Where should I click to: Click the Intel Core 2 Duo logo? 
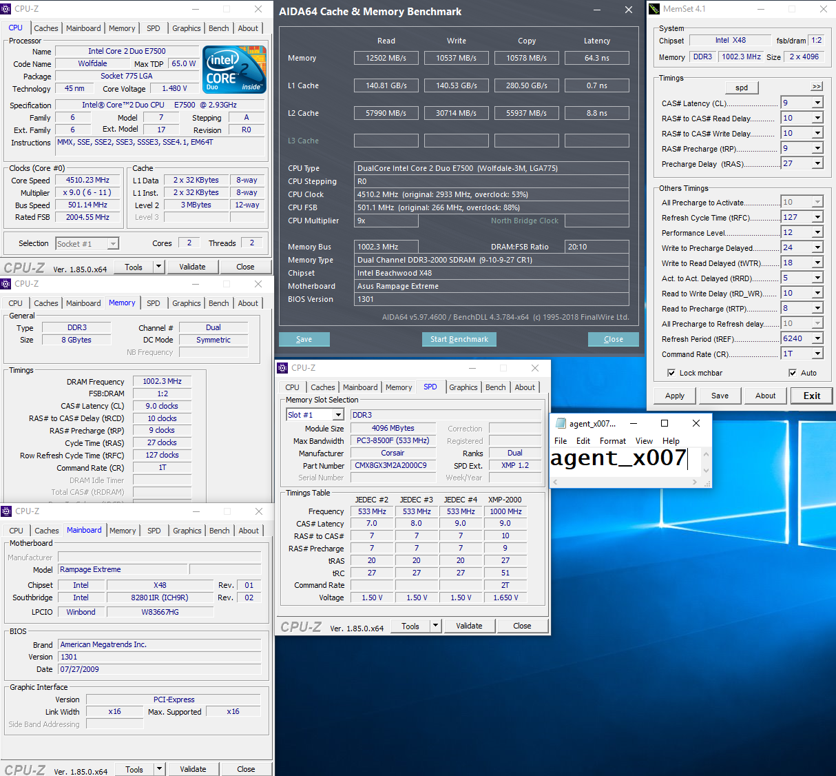pos(234,69)
